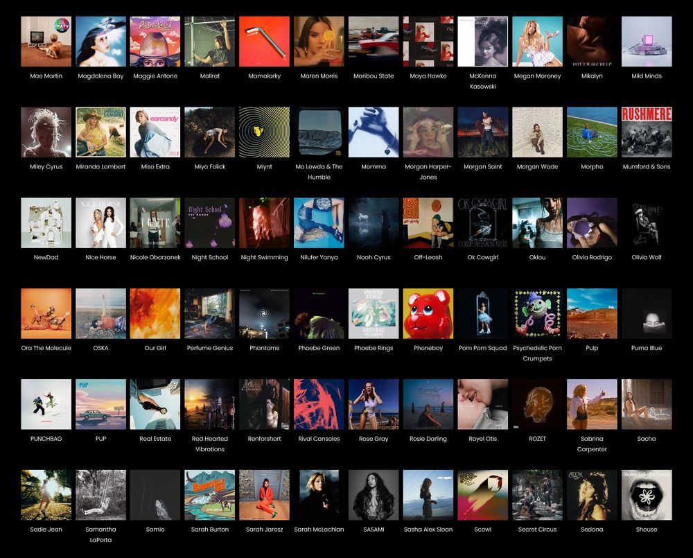Click the Phoebe Rings artist name
This screenshot has width=693, height=558.
coord(374,348)
